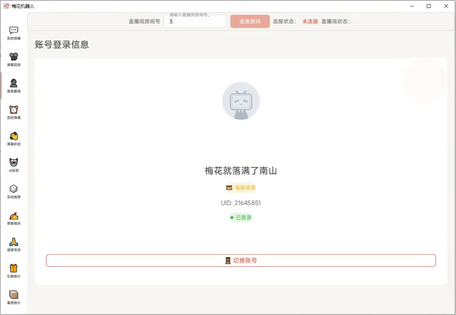
Task: Click the 梅花机器人 title bar app icon
Action: click(6, 6)
